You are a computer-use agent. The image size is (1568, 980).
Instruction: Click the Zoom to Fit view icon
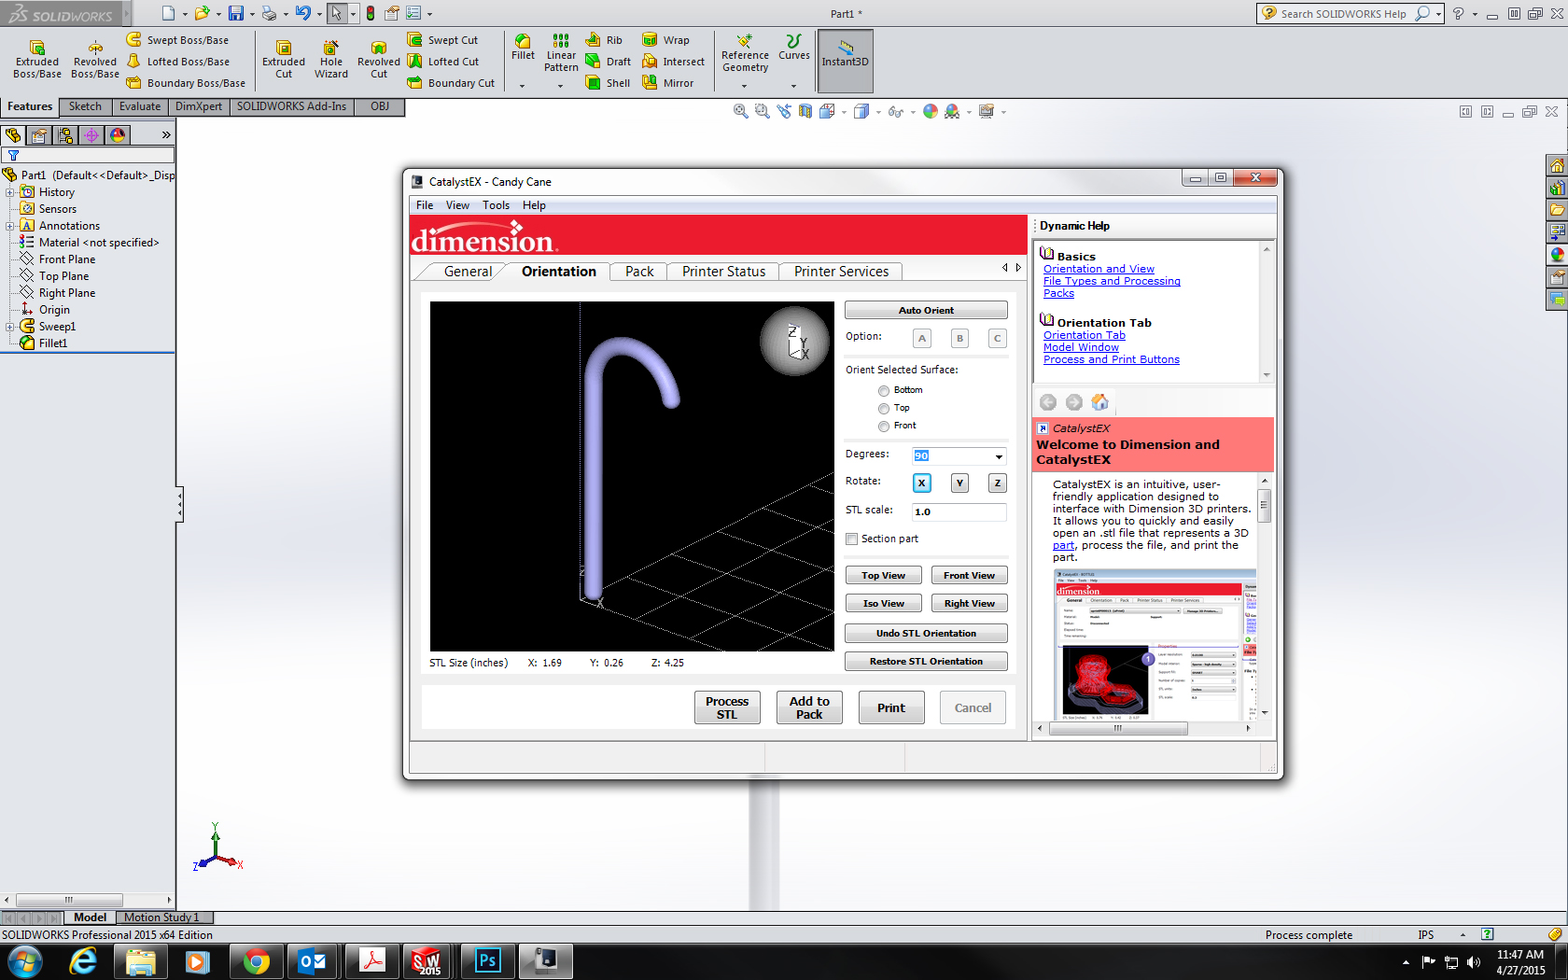tap(740, 111)
